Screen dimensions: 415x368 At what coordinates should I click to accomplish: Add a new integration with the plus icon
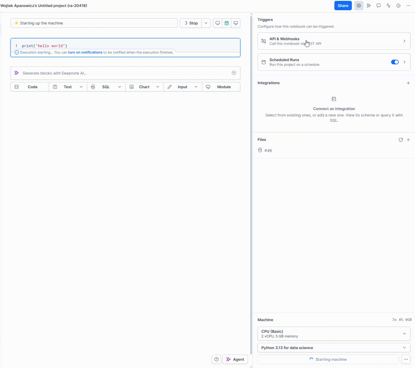coord(408,83)
